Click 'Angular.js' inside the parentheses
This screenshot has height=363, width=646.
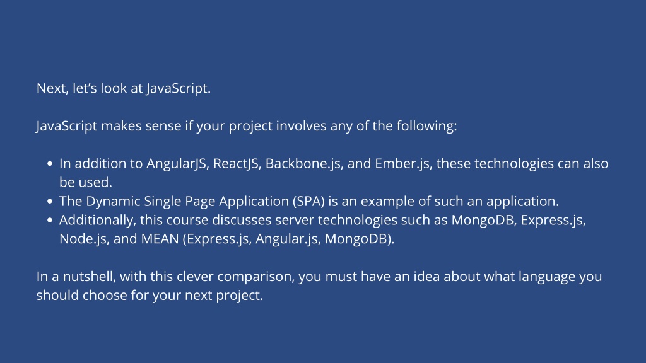point(286,239)
